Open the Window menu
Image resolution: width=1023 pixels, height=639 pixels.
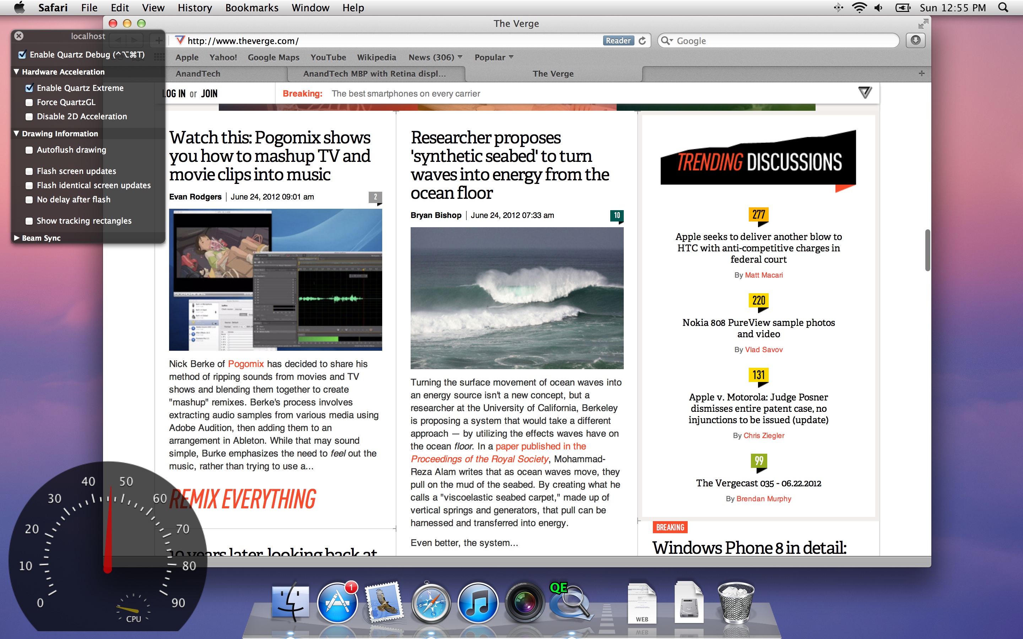pyautogui.click(x=310, y=7)
